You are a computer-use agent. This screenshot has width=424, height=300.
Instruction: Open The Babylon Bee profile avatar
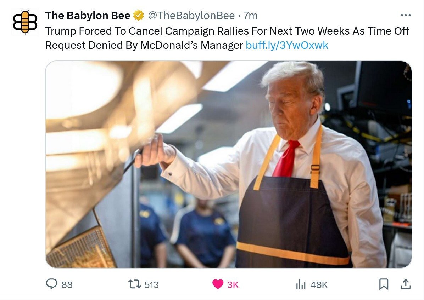pos(25,22)
